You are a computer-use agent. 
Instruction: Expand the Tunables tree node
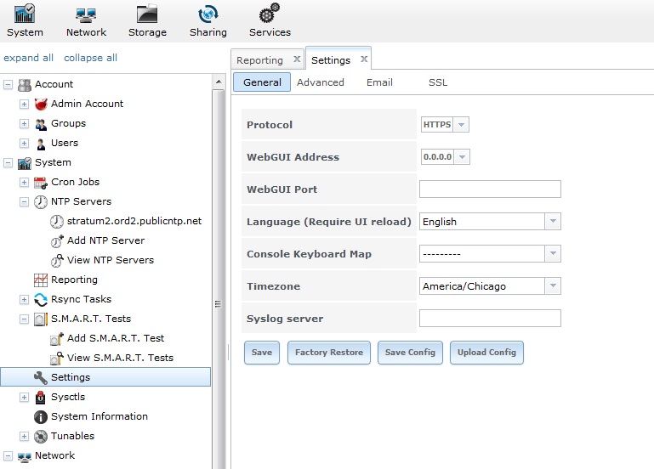point(24,436)
